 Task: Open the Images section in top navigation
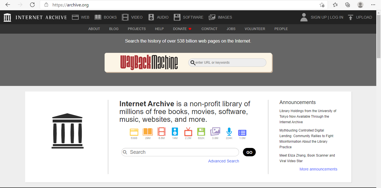pos(220,17)
